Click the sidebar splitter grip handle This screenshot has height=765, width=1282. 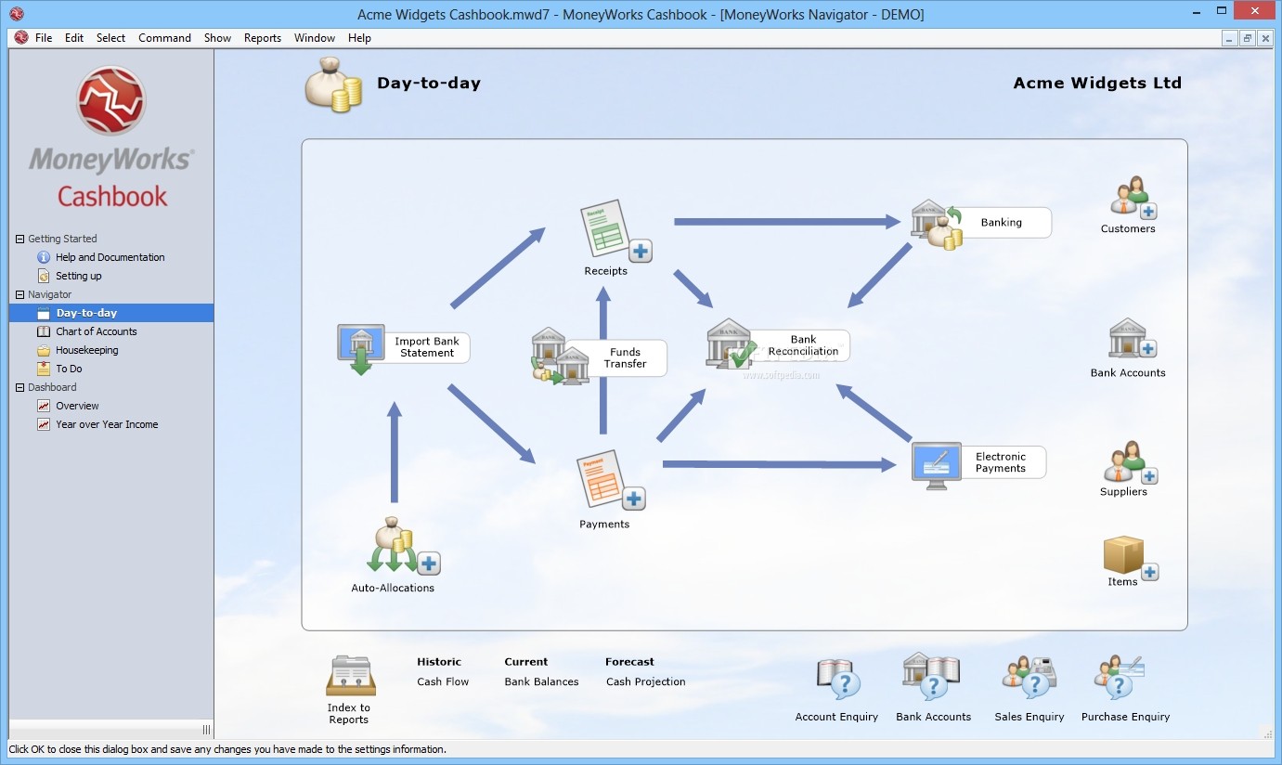pos(206,729)
